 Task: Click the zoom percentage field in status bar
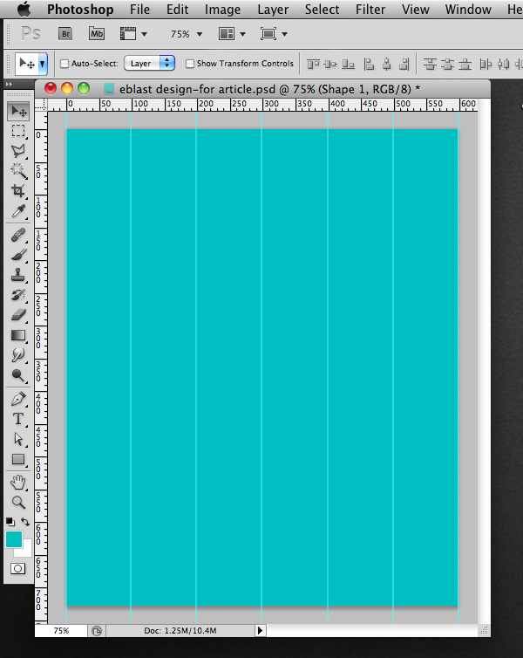point(61,630)
